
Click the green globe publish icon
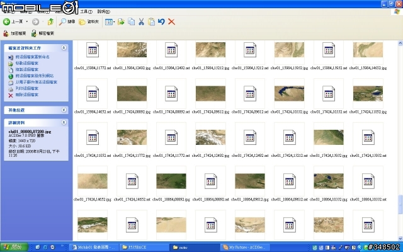click(x=11, y=76)
